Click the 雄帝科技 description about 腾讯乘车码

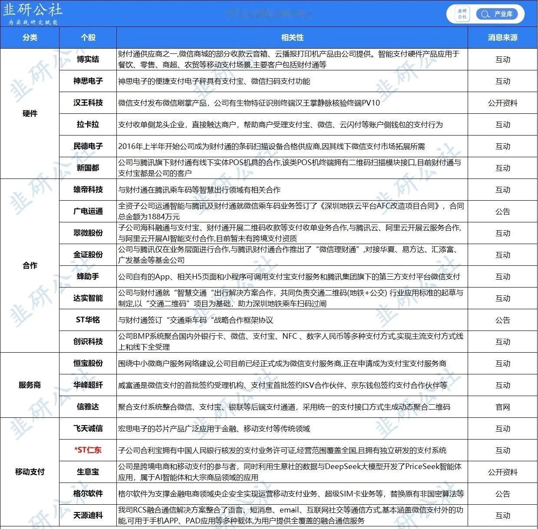pos(199,190)
